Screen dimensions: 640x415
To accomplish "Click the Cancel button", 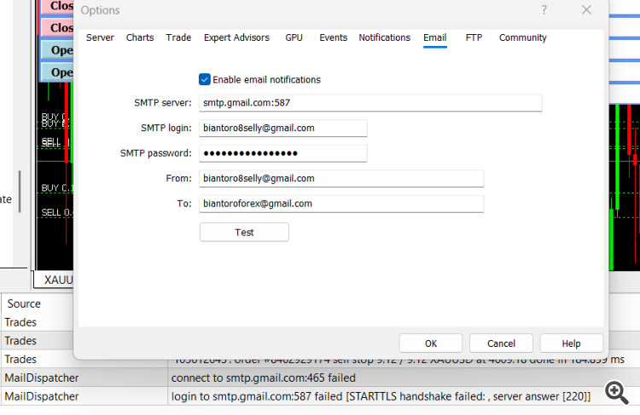I will (x=501, y=343).
